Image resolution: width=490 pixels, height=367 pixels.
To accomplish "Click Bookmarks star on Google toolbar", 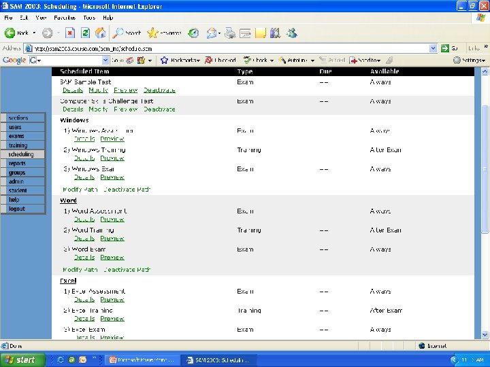I will (x=164, y=60).
